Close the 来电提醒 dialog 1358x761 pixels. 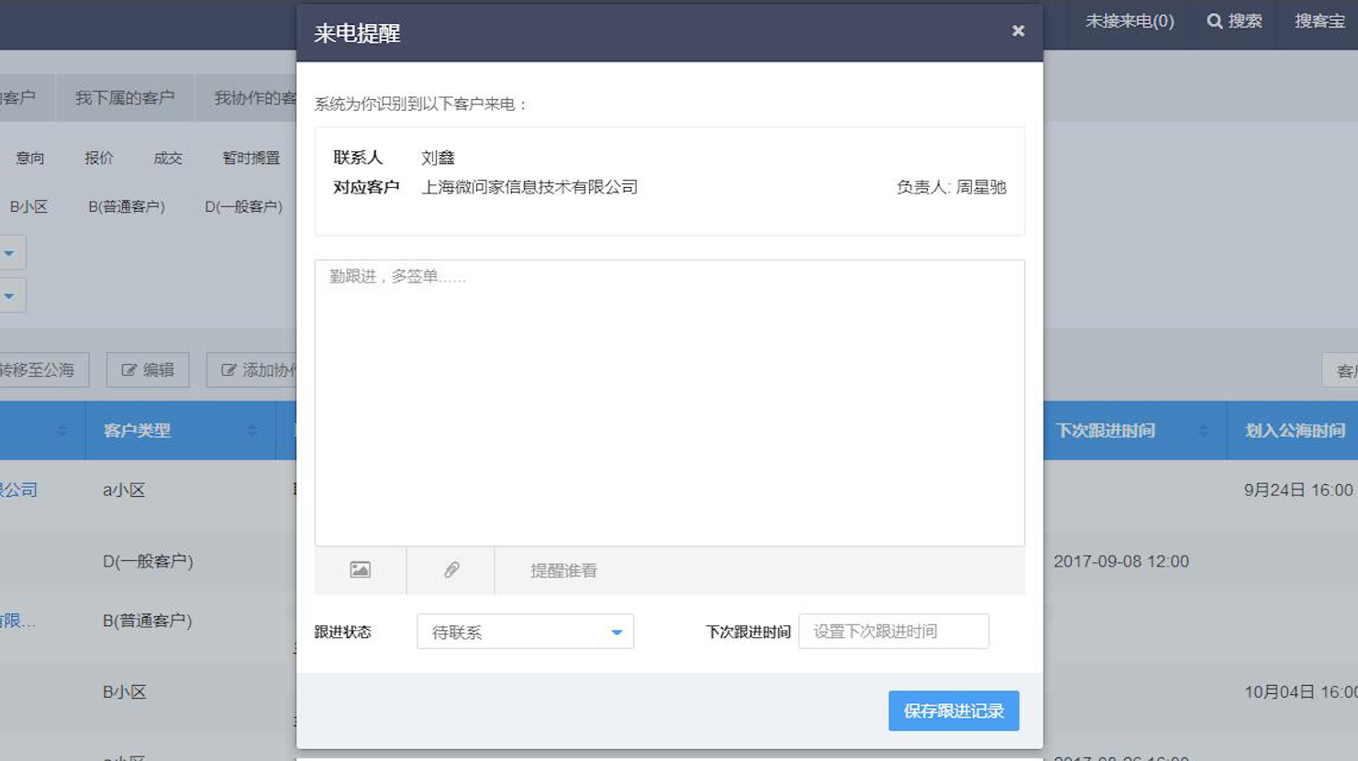(x=1018, y=31)
